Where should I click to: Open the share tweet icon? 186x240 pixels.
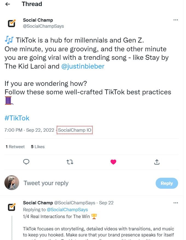coord(156,162)
